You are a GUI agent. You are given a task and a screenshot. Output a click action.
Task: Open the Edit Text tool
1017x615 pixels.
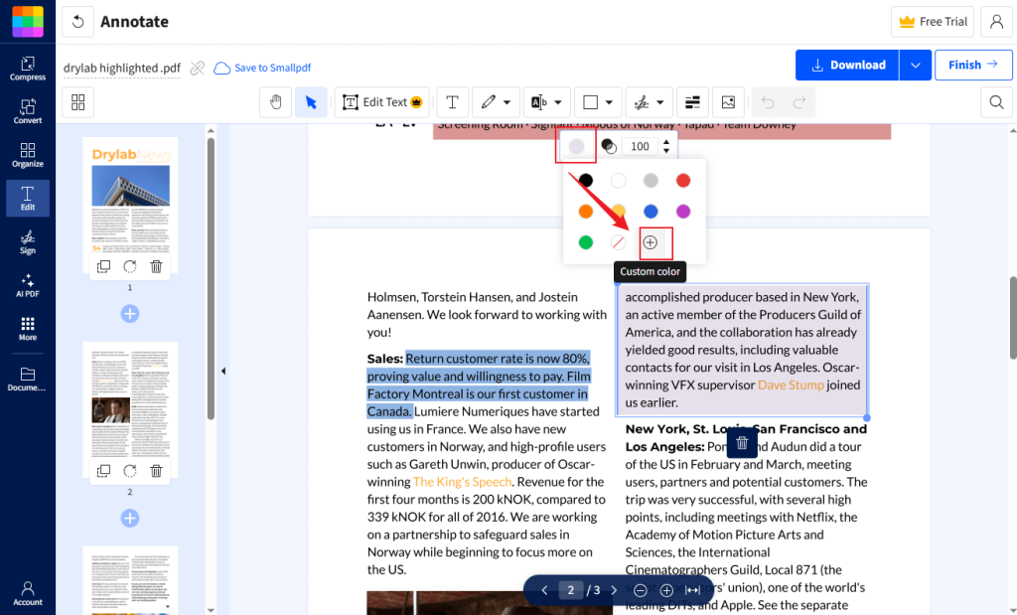(381, 101)
